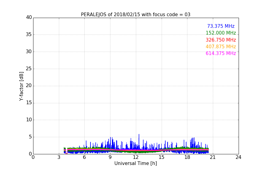Click the y-axis tick label 35
The image size is (265, 176).
[x=29, y=35]
